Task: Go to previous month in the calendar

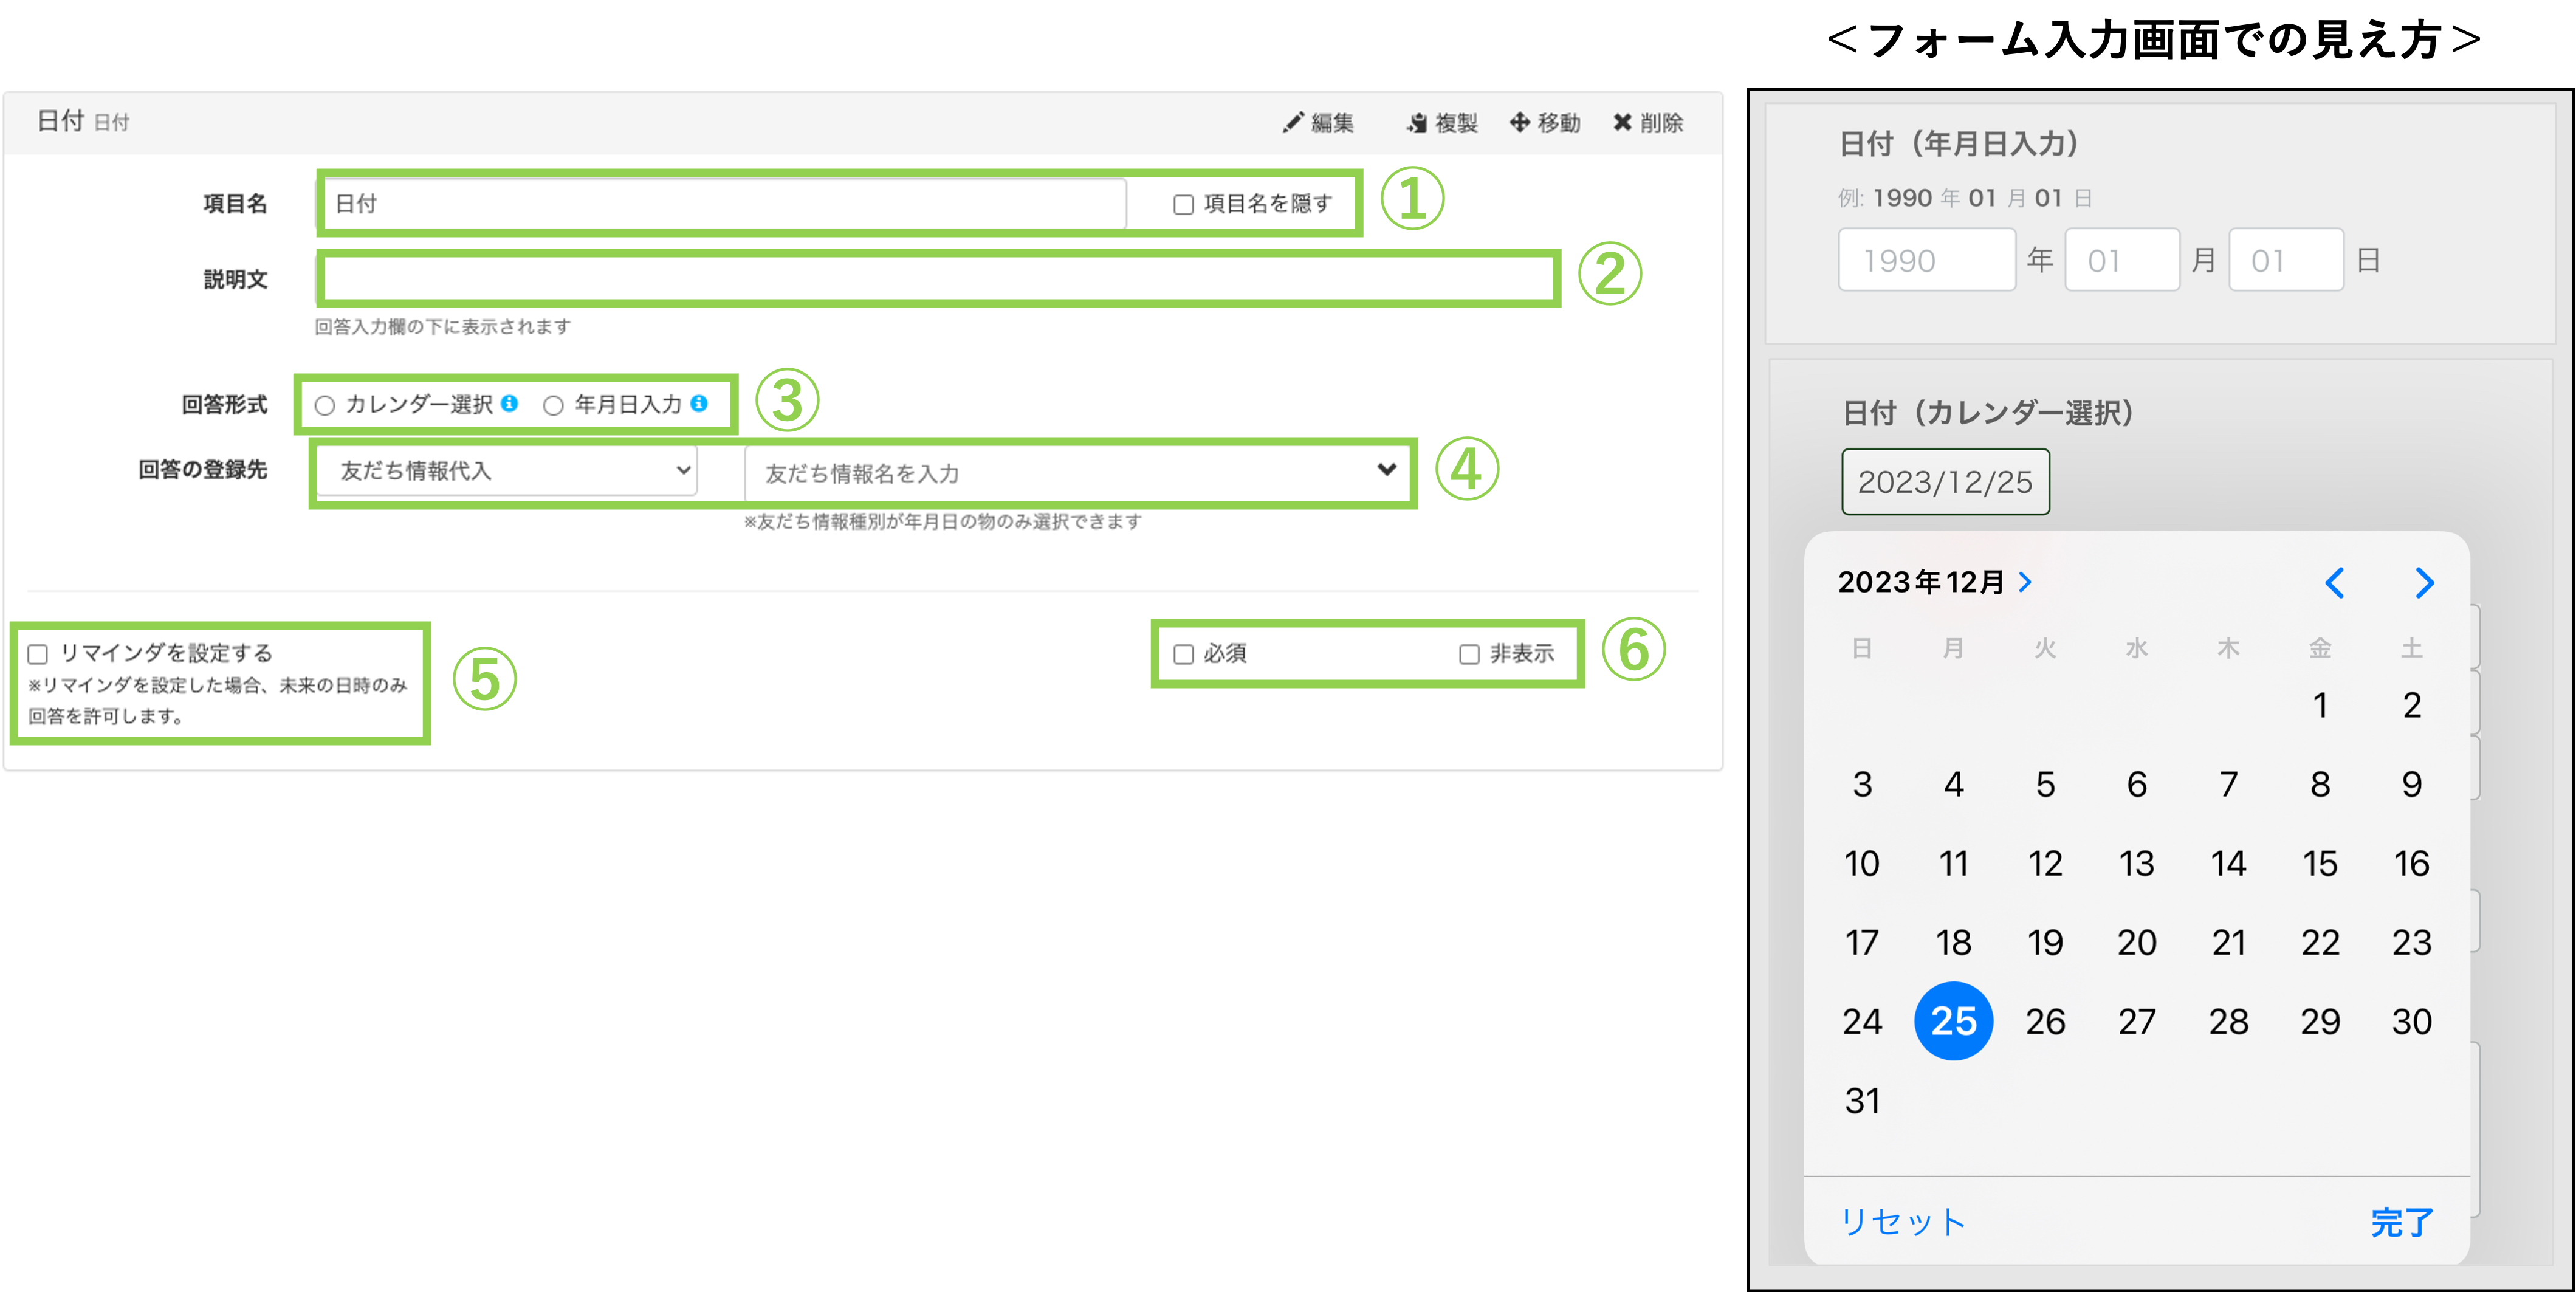Action: [x=2336, y=582]
